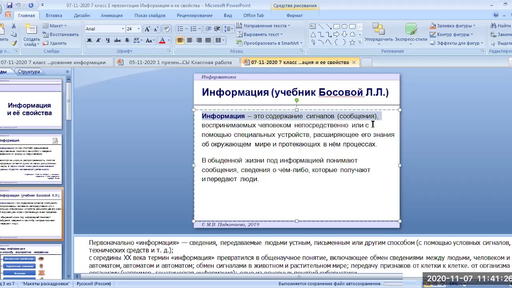Open Контур фигуры shape outline
Viewport: 512px width, 288px height.
pyautogui.click(x=452, y=34)
